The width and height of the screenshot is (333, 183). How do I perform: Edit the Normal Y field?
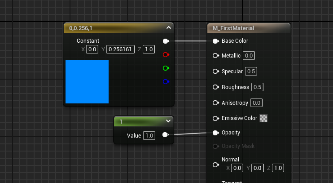(x=258, y=168)
